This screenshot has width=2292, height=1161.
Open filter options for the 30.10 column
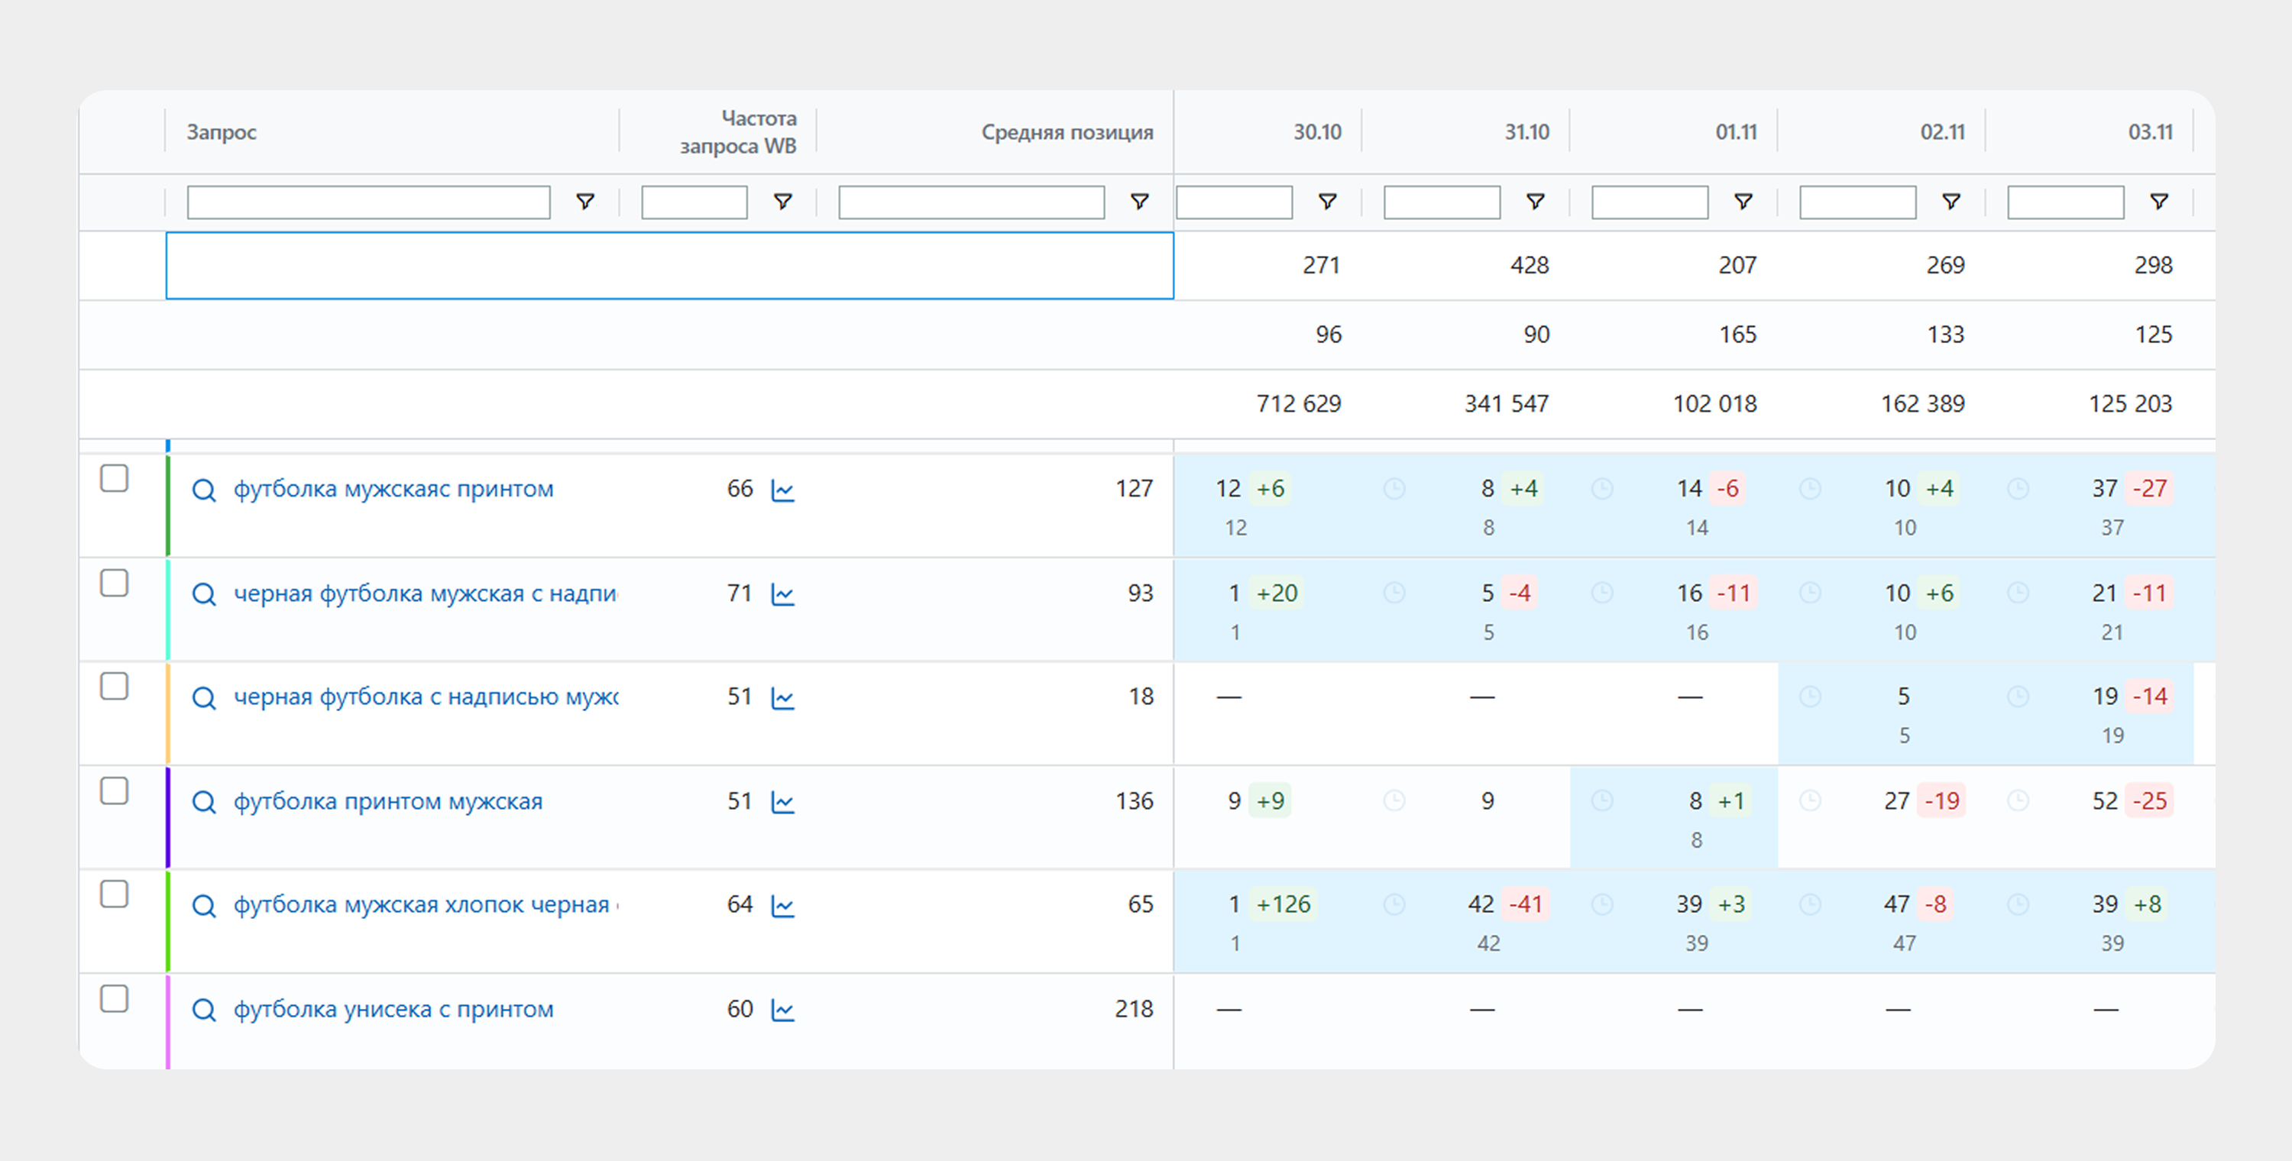click(1326, 202)
